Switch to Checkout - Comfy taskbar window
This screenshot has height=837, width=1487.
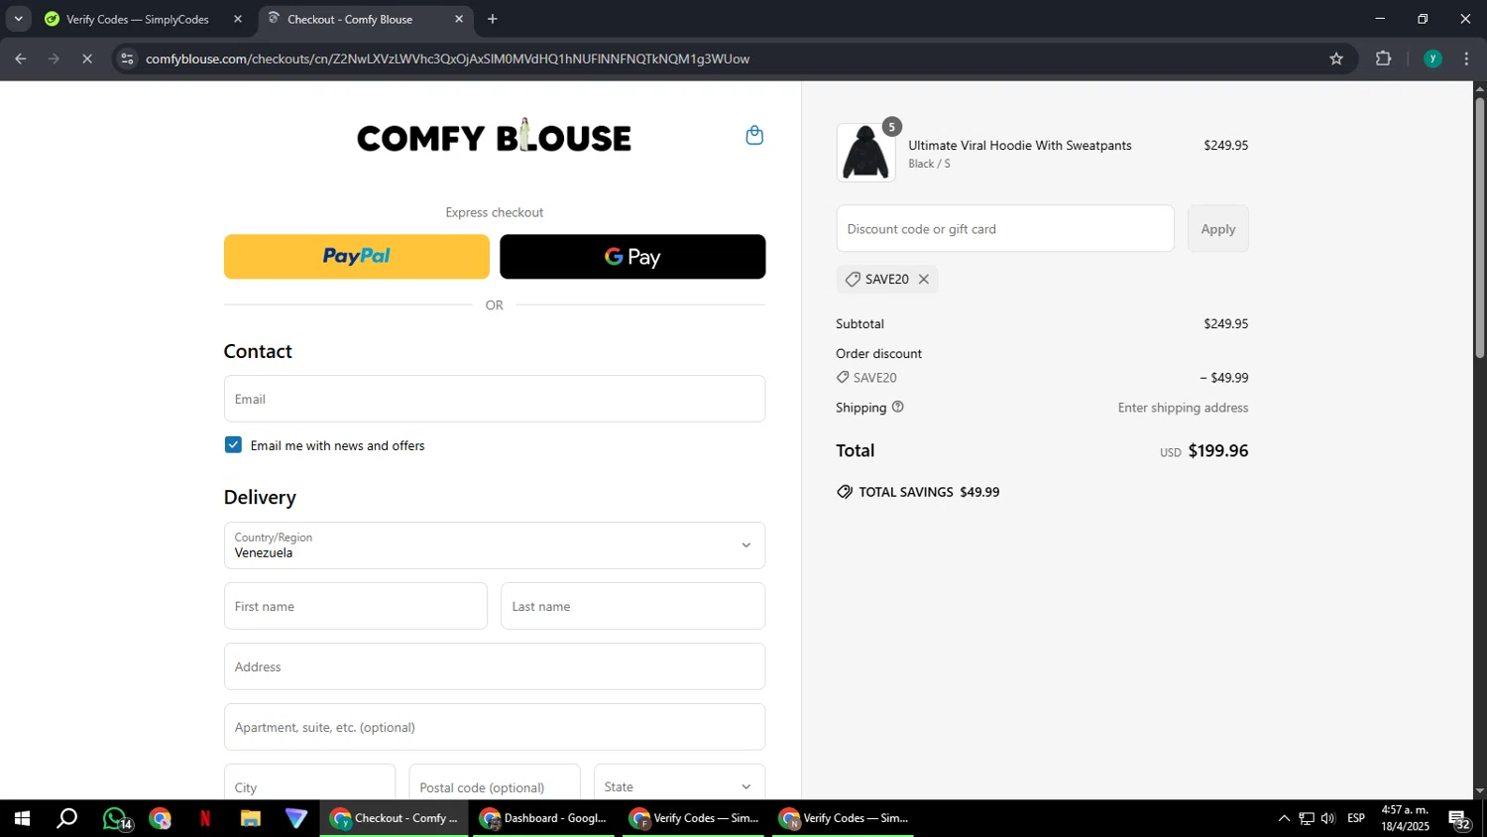[x=395, y=818]
